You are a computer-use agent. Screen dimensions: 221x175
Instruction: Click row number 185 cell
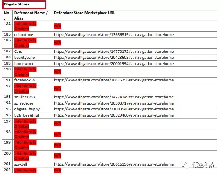tap(7, 34)
